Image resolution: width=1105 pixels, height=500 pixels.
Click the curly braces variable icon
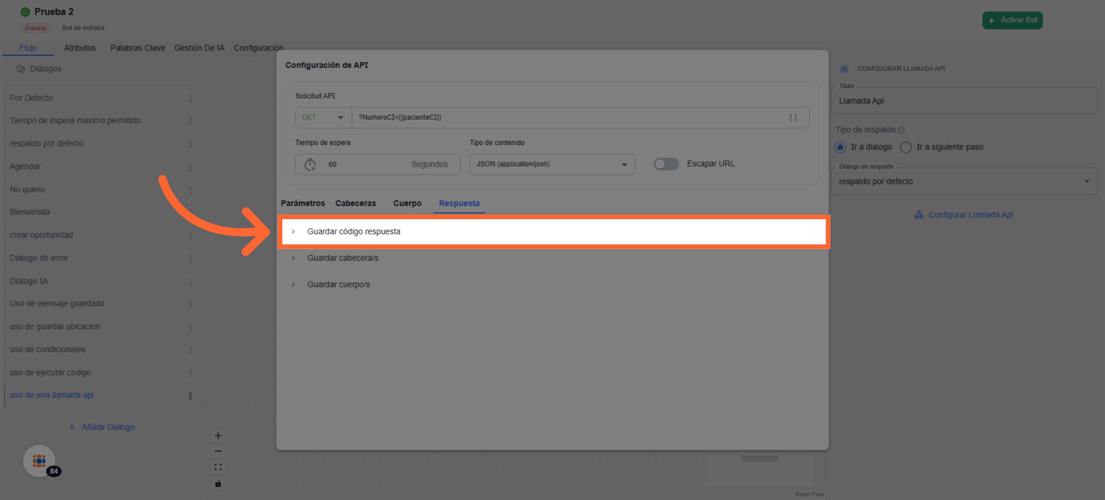[793, 117]
